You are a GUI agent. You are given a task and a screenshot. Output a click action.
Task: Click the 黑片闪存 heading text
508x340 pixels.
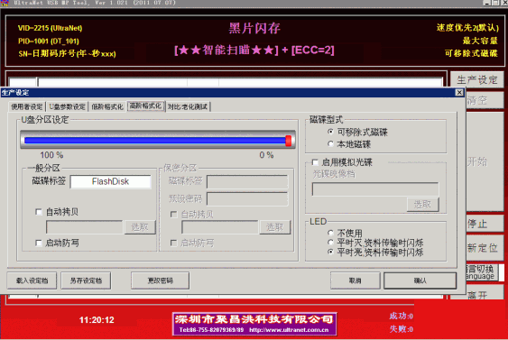pos(254,29)
